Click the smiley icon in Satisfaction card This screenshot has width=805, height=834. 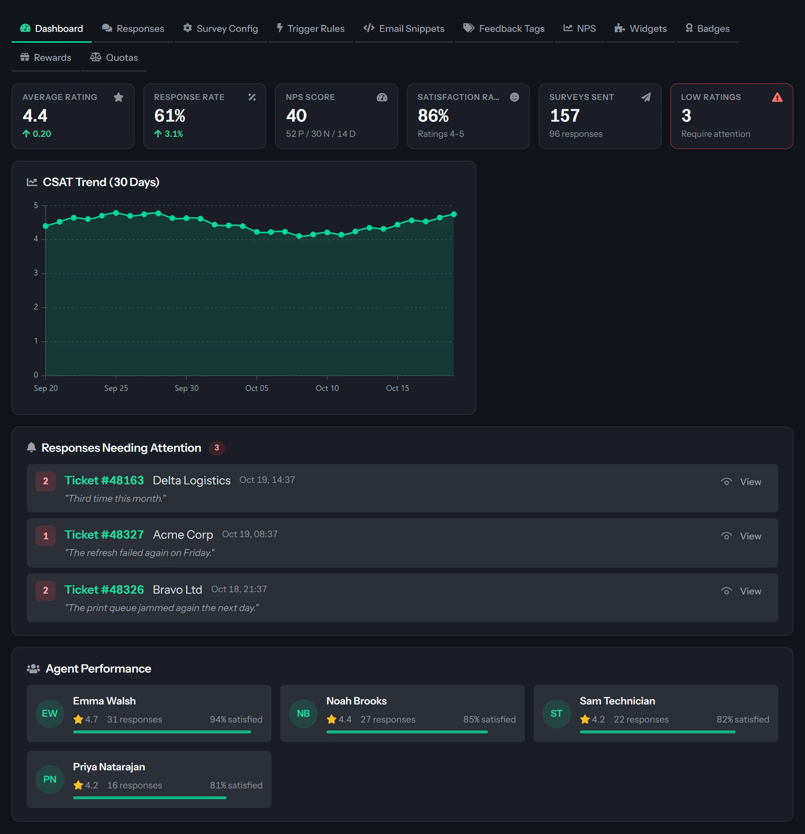pyautogui.click(x=514, y=97)
